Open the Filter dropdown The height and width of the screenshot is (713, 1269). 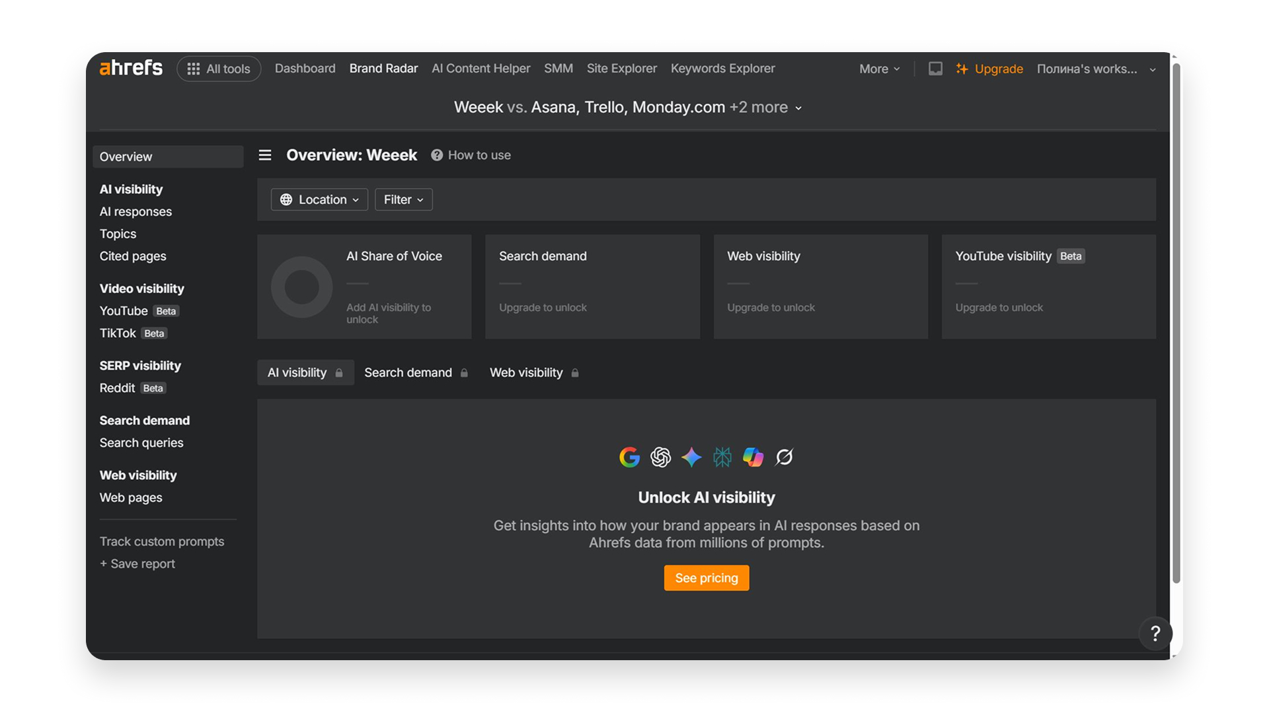pyautogui.click(x=404, y=199)
